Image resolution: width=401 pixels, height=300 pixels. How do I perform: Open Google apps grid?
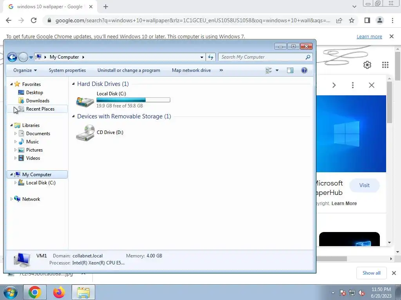[385, 65]
